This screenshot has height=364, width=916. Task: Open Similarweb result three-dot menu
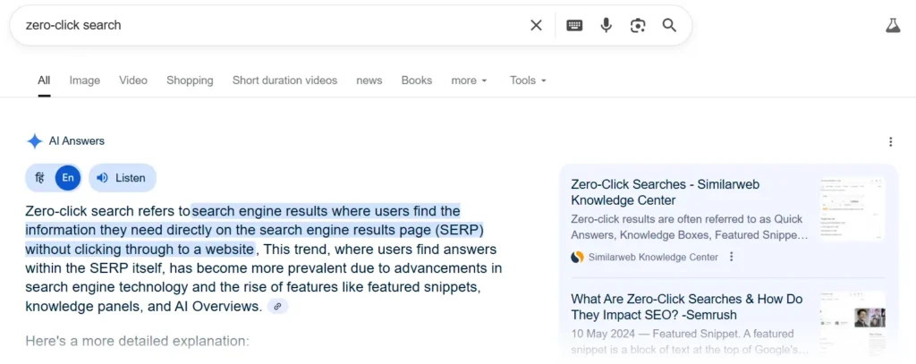pyautogui.click(x=731, y=257)
